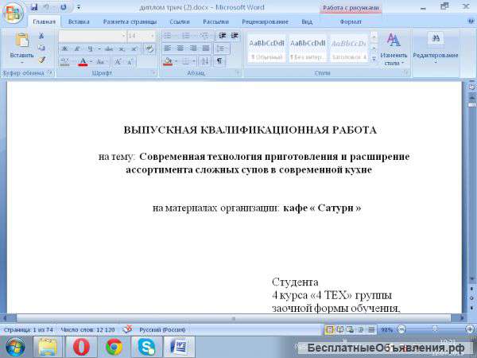Cut selection with the scissors icon
The image size is (477, 358).
[41, 36]
